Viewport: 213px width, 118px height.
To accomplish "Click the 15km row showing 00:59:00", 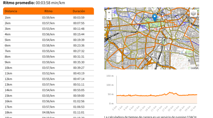I will pos(49,96).
